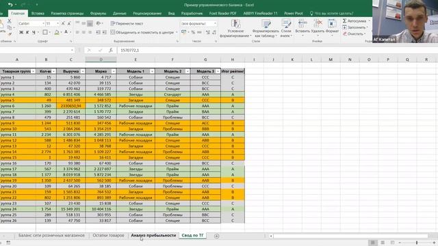Switch to sheet Анализ прибыльности

pos(153,235)
